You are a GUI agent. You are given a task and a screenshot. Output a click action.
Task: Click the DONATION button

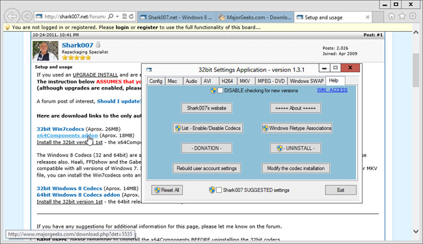[207, 148]
